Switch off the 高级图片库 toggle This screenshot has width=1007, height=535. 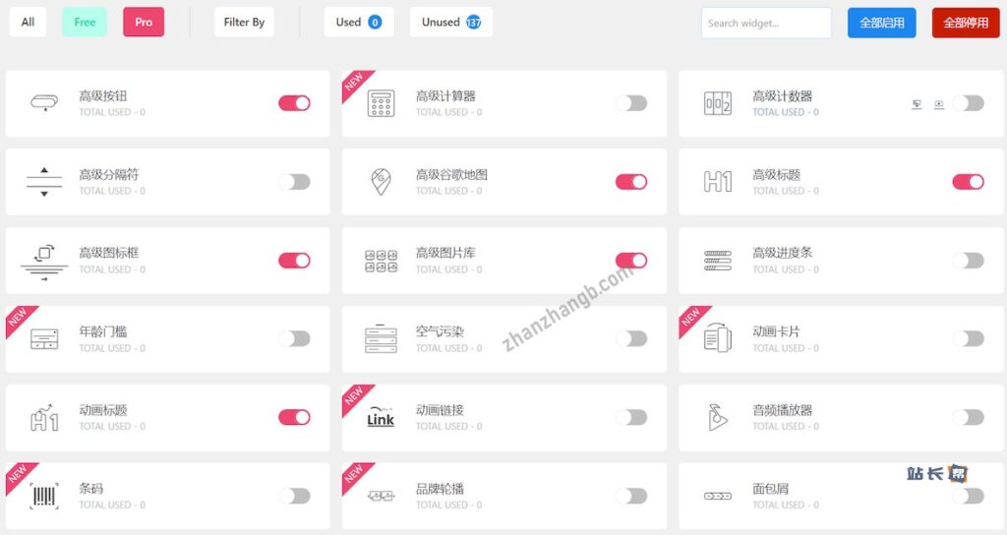[631, 260]
